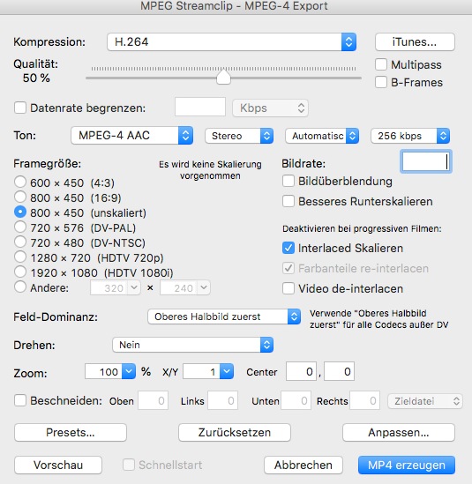This screenshot has height=484, width=472.
Task: Click the Qualität slider handle
Action: [223, 77]
